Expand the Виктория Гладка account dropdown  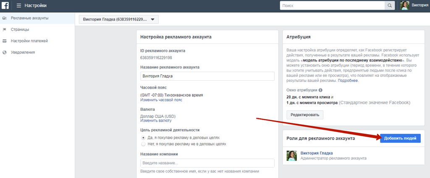118,19
